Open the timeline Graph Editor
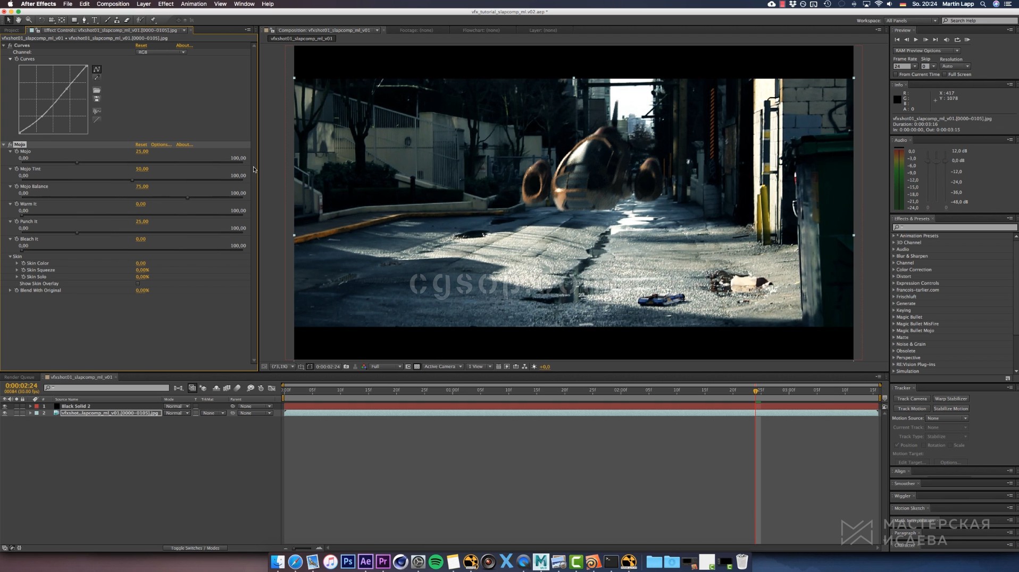Screen dimensions: 1019x572 [272, 388]
